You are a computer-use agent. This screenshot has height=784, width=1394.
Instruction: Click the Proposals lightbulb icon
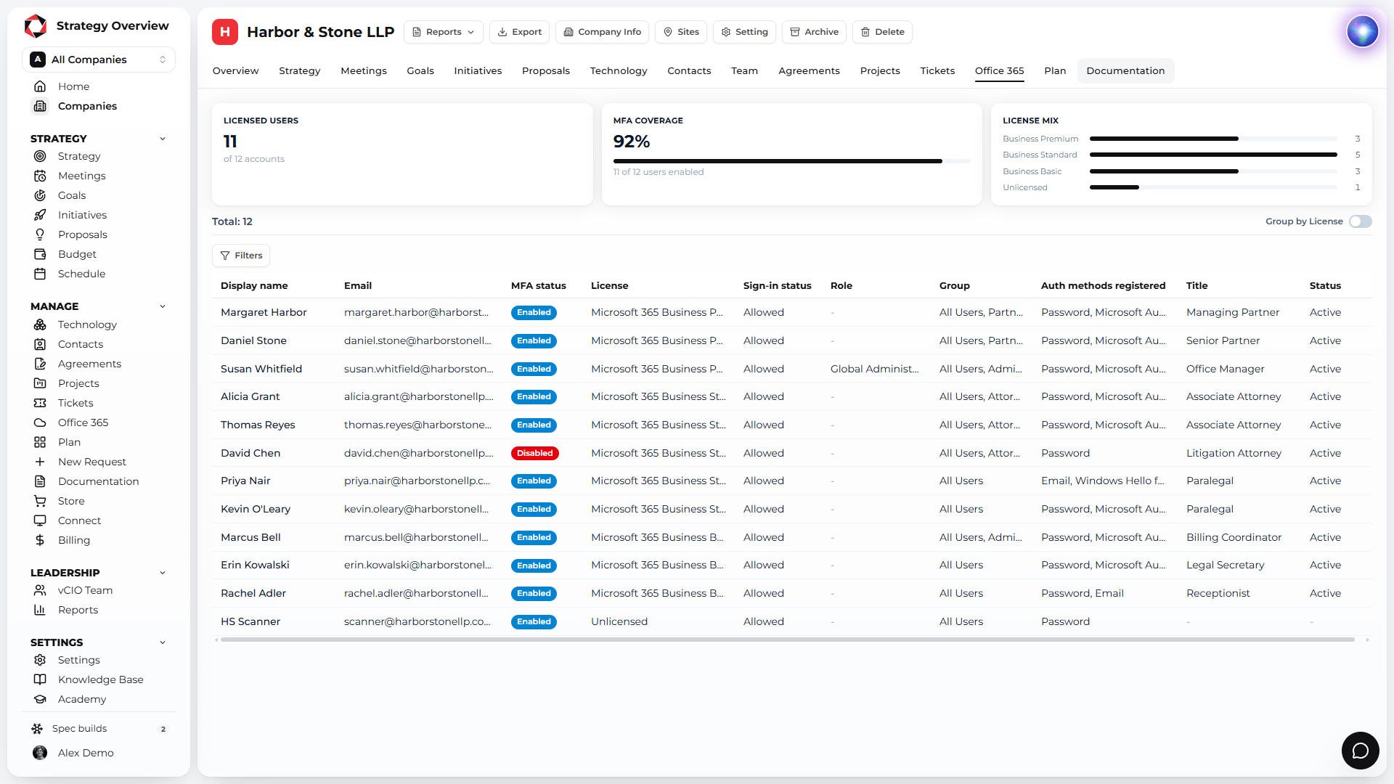point(40,234)
